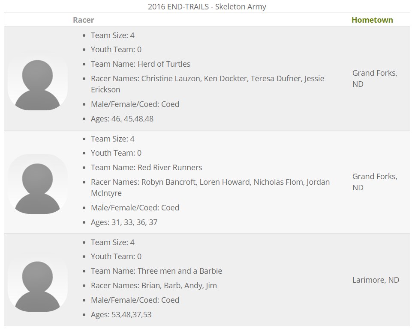Click Grand Forks hometown in Red River Runners row

375,182
